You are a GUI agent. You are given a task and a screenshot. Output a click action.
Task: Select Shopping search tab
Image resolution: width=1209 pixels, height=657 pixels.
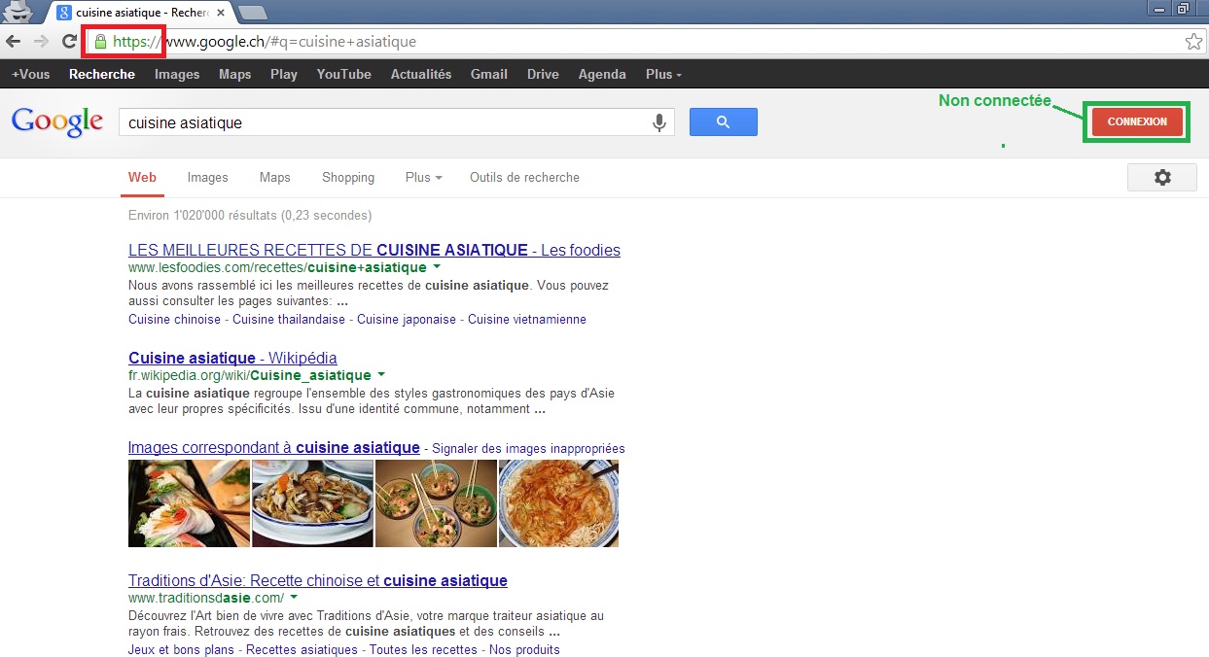tap(348, 178)
